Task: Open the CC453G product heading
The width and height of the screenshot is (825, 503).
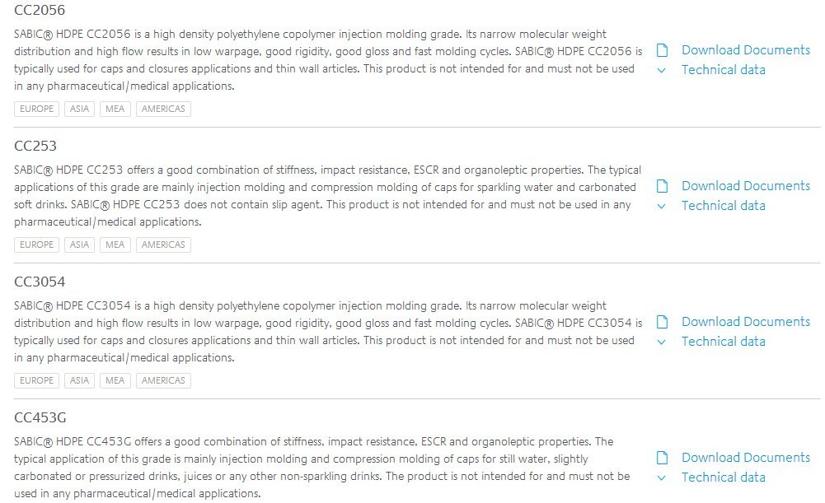Action: click(x=40, y=418)
